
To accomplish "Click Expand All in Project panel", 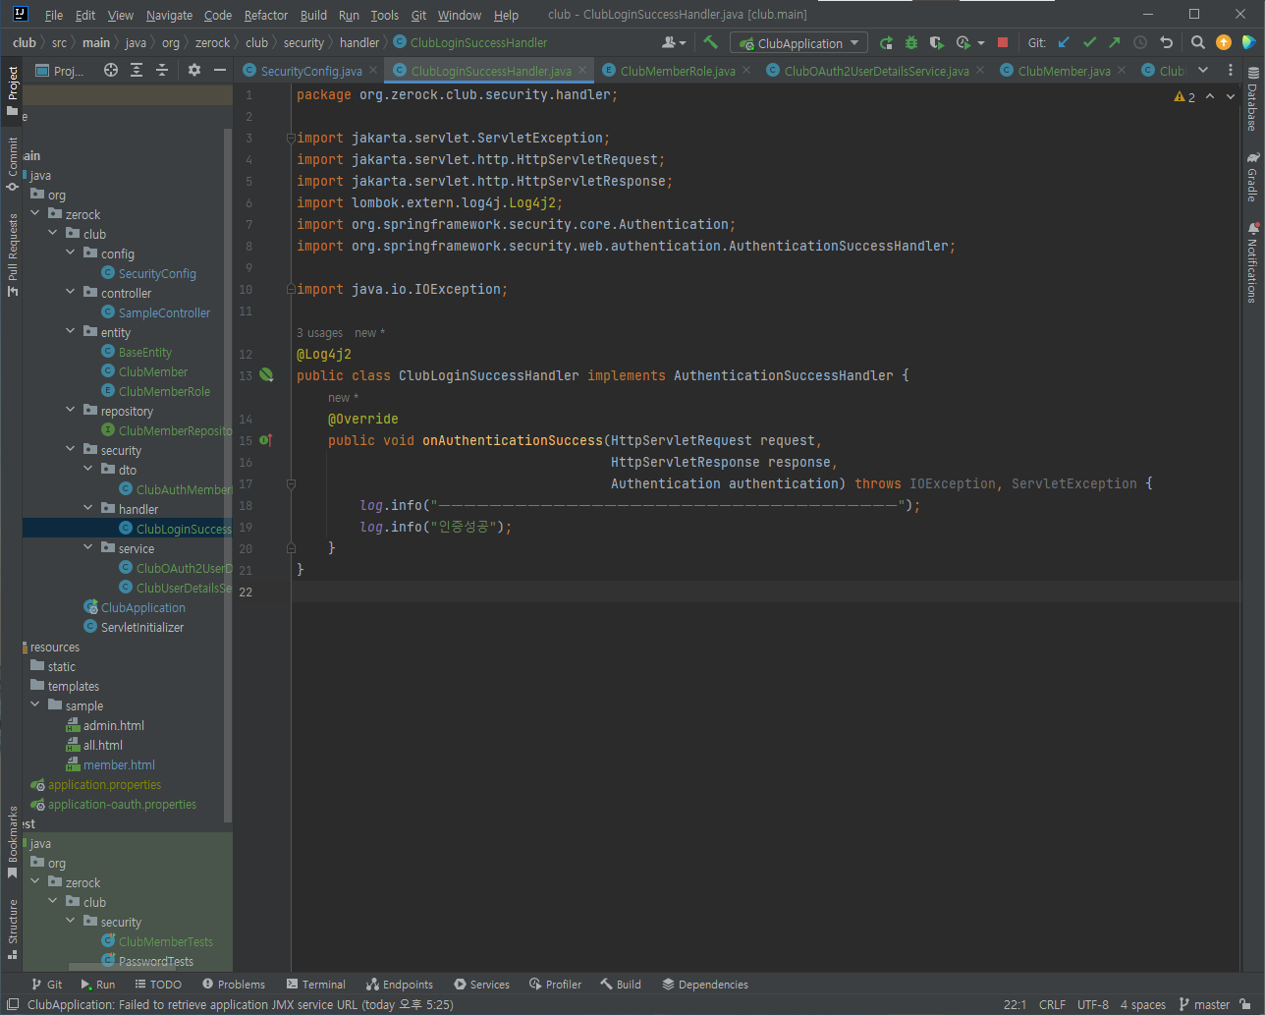I will pyautogui.click(x=137, y=70).
